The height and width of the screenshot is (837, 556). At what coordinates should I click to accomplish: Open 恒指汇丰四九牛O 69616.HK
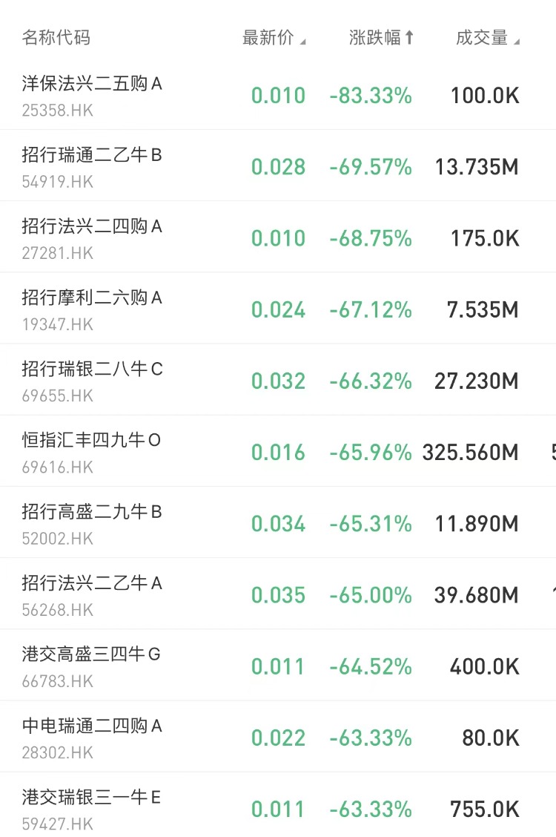(x=278, y=452)
